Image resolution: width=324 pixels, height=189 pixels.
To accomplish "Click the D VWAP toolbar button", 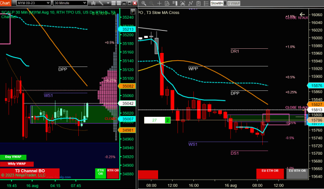I will 234,3.
